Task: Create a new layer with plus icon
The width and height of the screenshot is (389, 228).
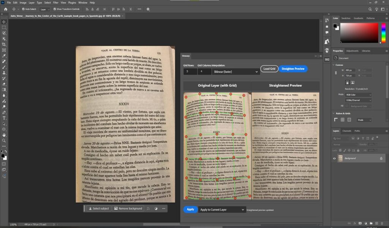Action: 376,223
